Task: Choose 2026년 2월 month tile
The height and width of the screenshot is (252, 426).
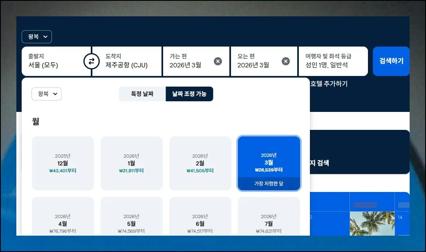Action: tap(200, 163)
